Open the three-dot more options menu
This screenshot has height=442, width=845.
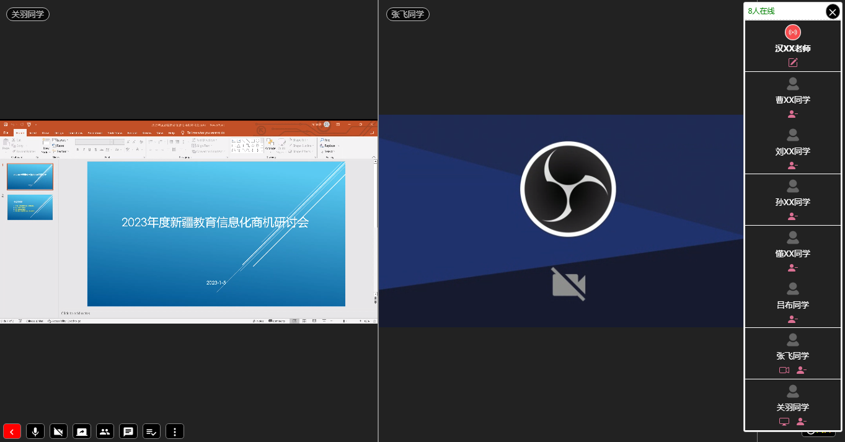coord(175,431)
